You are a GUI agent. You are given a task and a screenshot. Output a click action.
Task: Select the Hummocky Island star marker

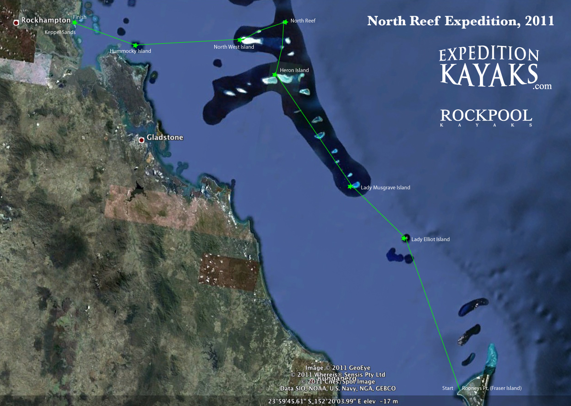point(135,45)
